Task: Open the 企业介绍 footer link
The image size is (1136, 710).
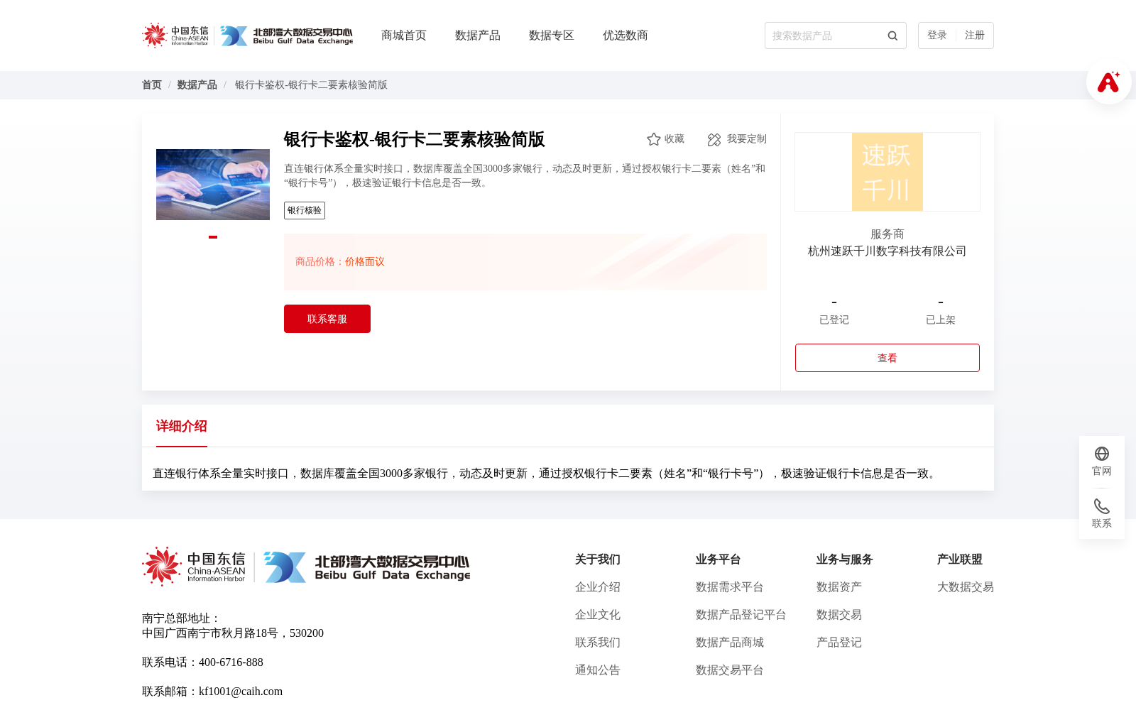Action: coord(598,587)
